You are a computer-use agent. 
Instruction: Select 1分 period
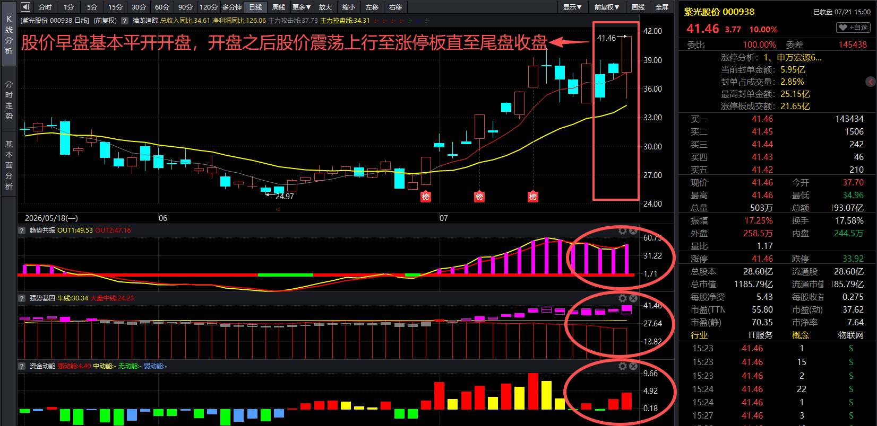click(69, 7)
